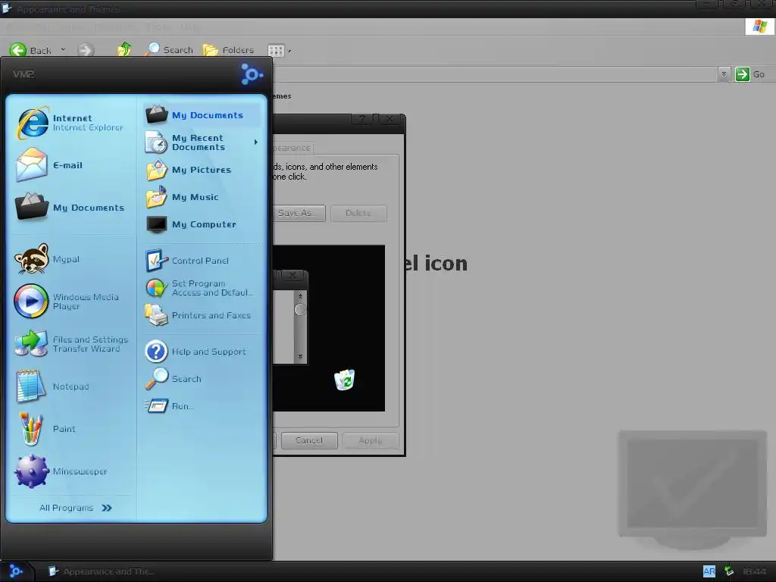This screenshot has height=582, width=776.
Task: Click the preview window scrollbar thumb
Action: point(300,310)
